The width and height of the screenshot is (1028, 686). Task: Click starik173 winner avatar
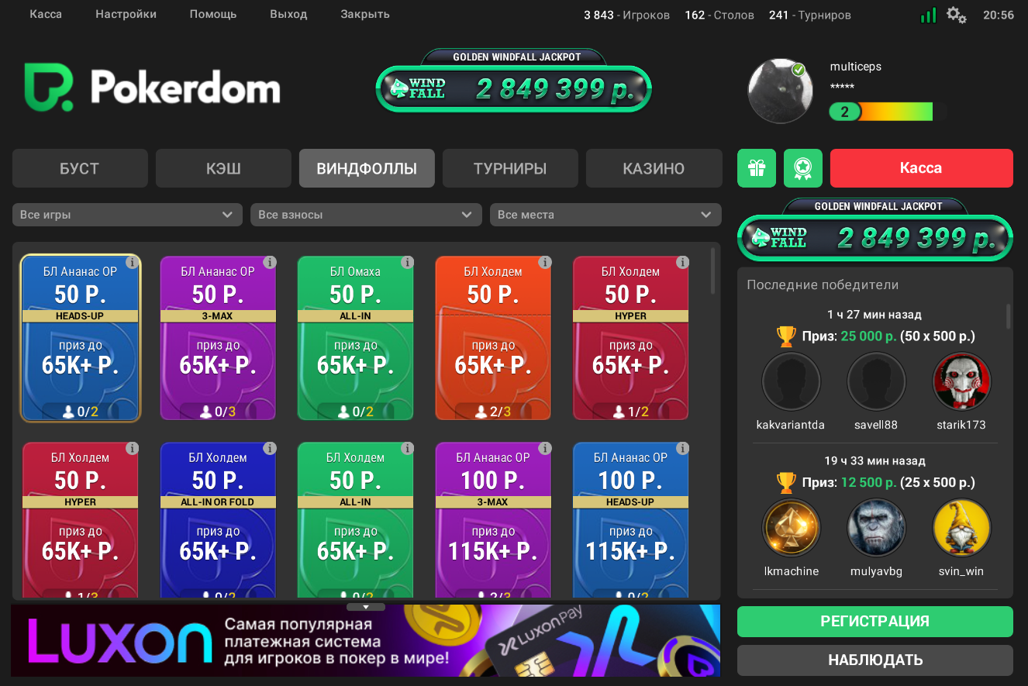click(x=961, y=381)
